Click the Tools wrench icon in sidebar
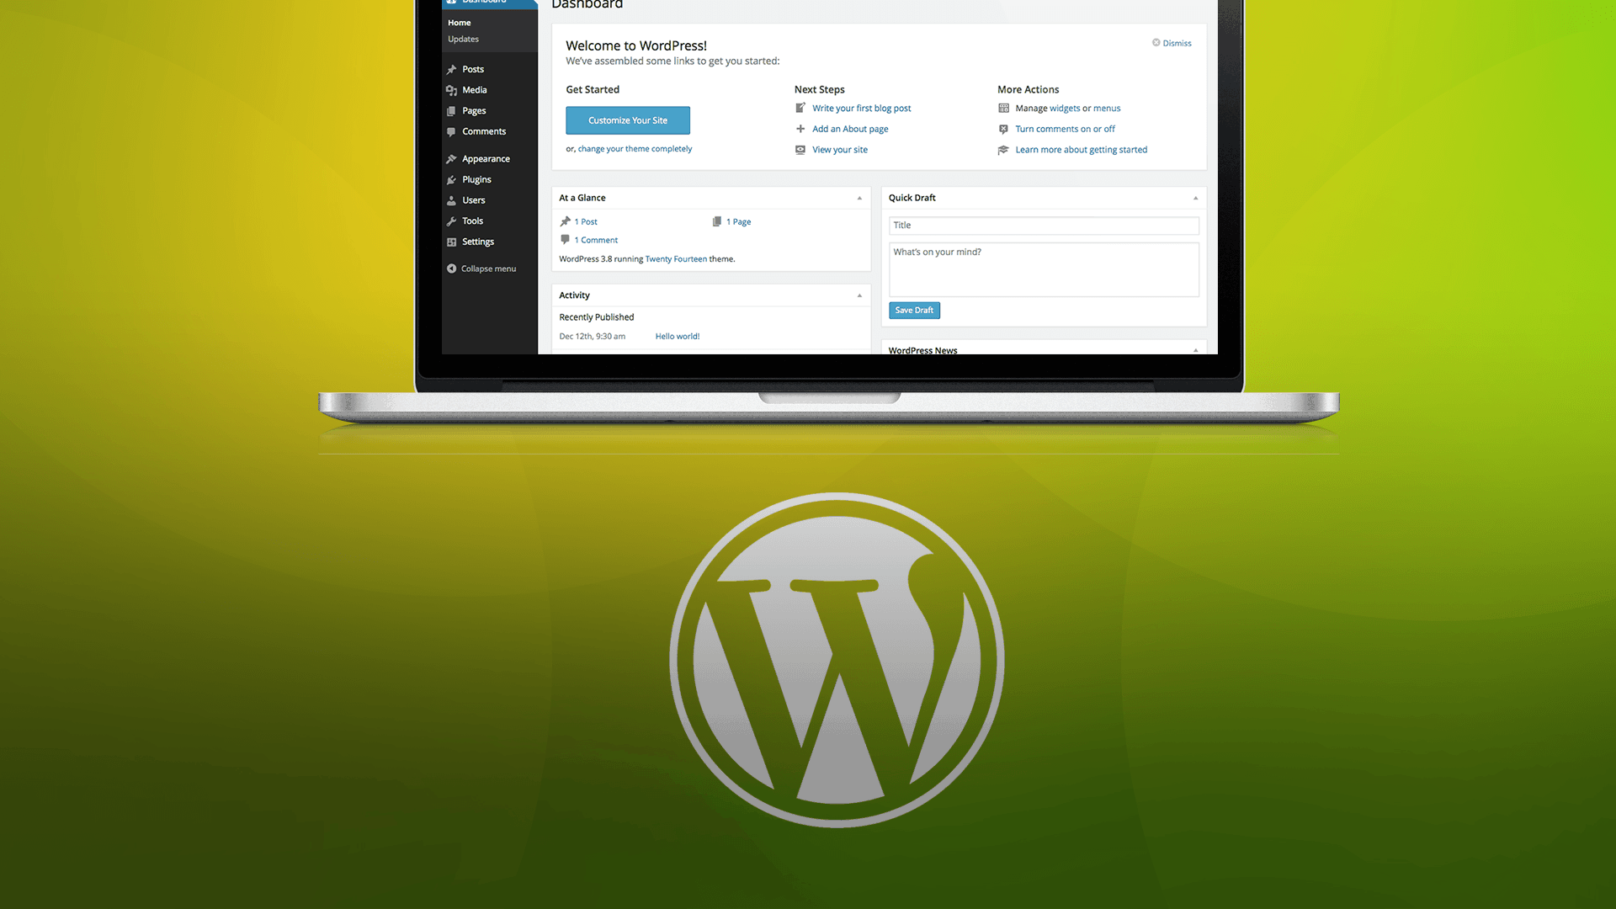Image resolution: width=1616 pixels, height=909 pixels. coord(452,221)
